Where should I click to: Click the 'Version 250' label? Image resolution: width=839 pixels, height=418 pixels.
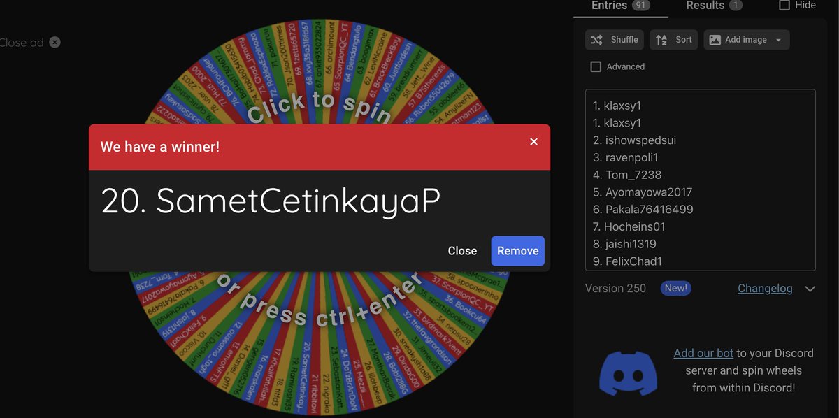click(615, 288)
